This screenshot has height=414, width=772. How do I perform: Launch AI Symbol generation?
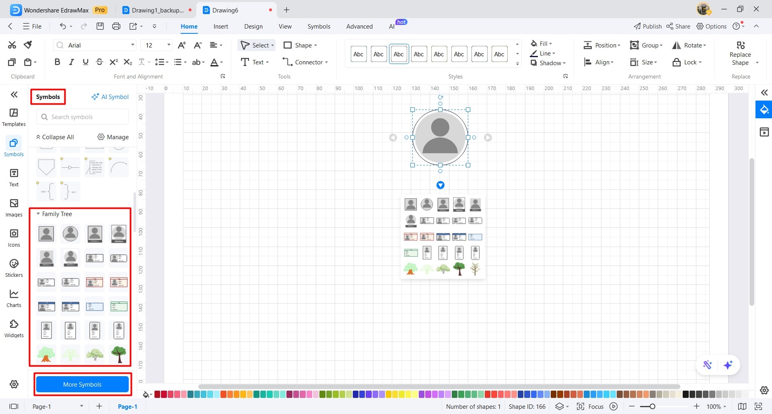[110, 97]
